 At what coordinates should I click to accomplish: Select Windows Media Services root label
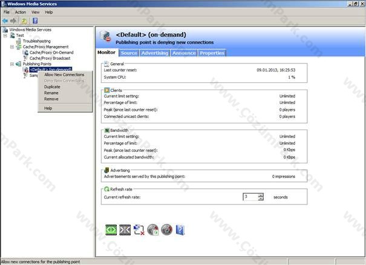click(30, 30)
